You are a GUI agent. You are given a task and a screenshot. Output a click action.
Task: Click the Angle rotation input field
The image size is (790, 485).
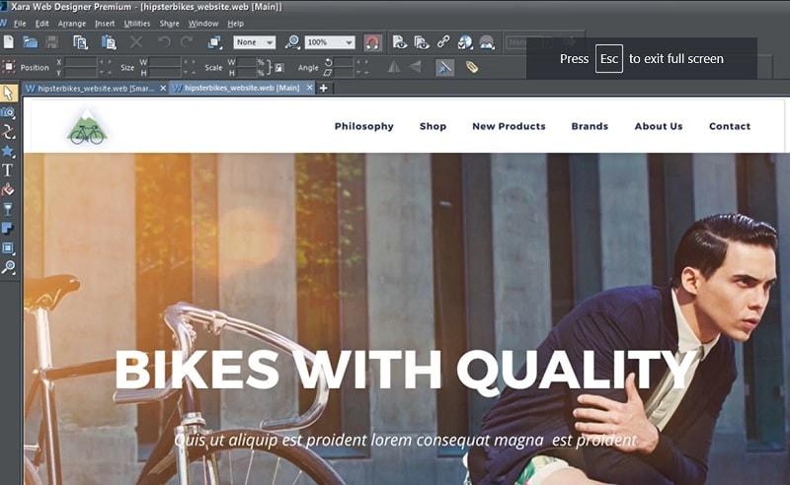[x=344, y=62]
